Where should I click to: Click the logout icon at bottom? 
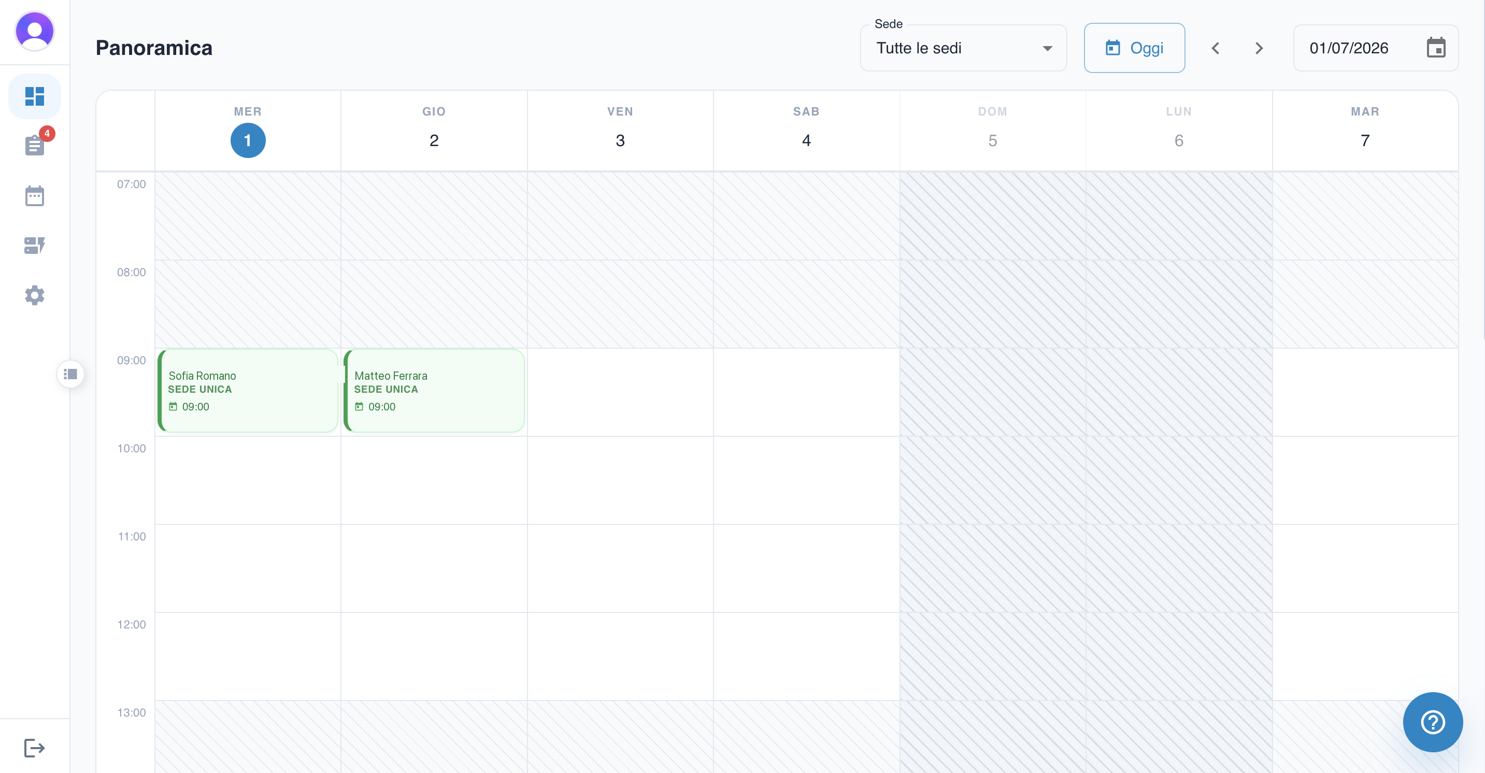coord(35,748)
